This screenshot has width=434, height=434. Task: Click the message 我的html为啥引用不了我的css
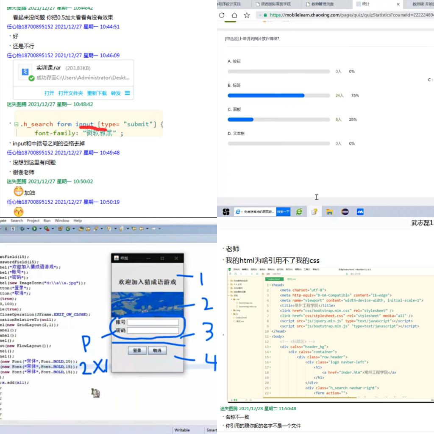click(273, 261)
